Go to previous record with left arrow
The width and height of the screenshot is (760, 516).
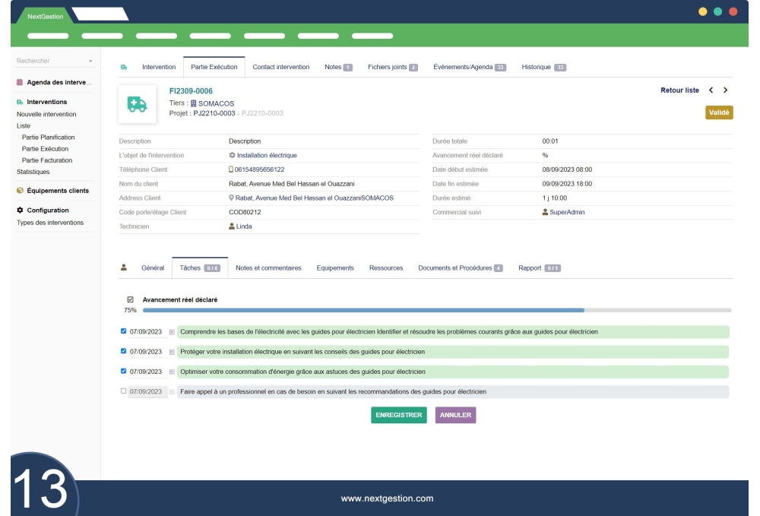711,90
